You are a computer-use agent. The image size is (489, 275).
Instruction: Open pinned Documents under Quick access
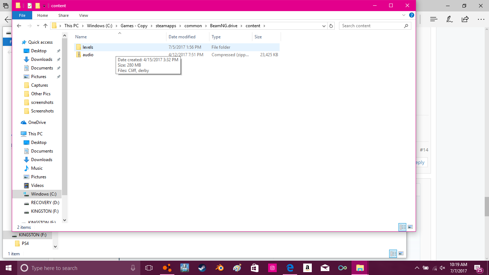click(42, 68)
